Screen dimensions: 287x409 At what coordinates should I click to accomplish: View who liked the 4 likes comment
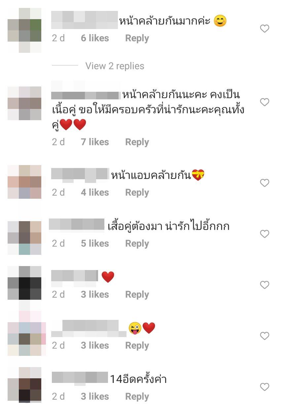pos(95,192)
